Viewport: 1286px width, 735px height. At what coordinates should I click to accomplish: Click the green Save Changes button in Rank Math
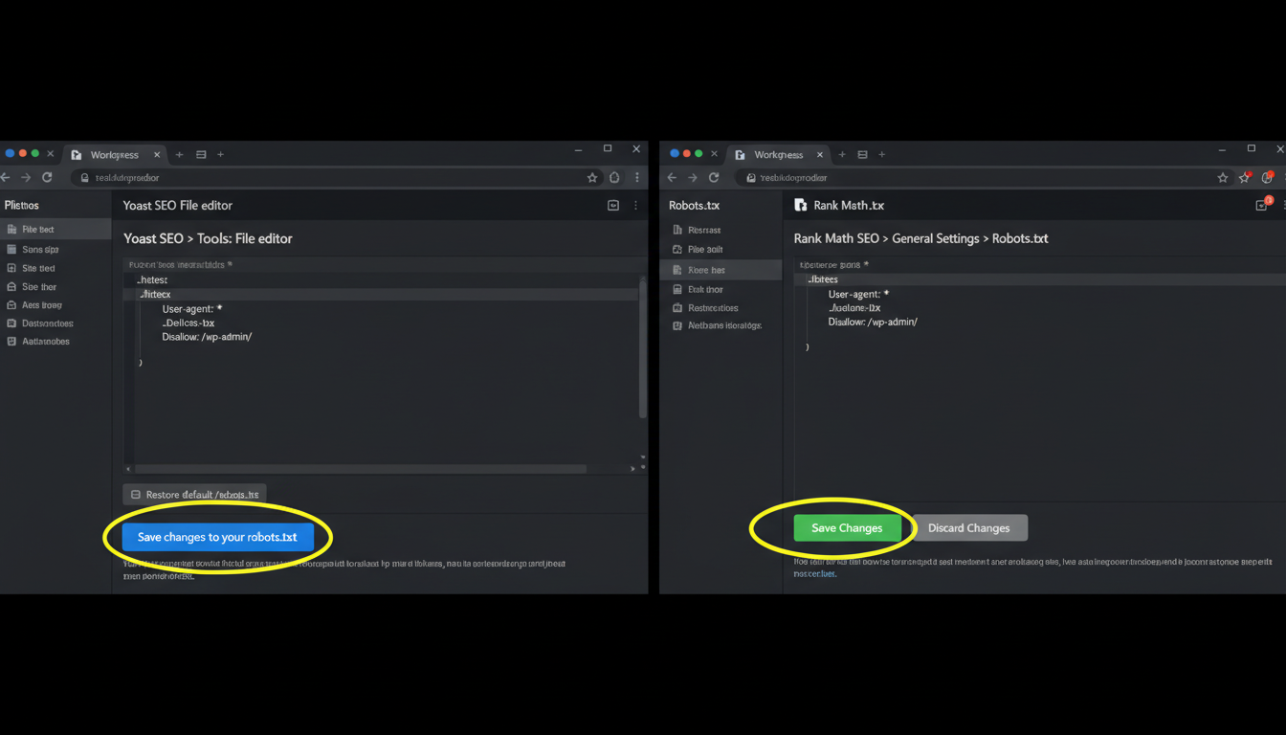tap(846, 527)
